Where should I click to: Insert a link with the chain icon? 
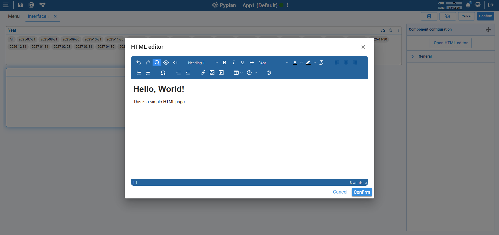pyautogui.click(x=203, y=73)
